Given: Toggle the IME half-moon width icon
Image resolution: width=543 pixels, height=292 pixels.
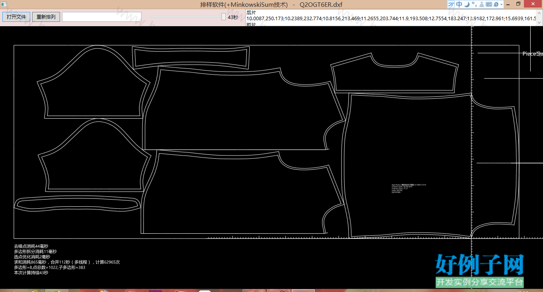Looking at the screenshot, I should pyautogui.click(x=467, y=4).
